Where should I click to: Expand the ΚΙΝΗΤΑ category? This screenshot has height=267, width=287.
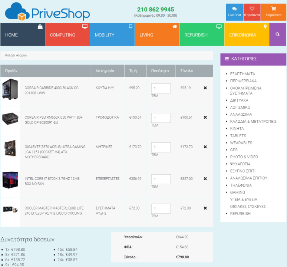[x=237, y=128]
